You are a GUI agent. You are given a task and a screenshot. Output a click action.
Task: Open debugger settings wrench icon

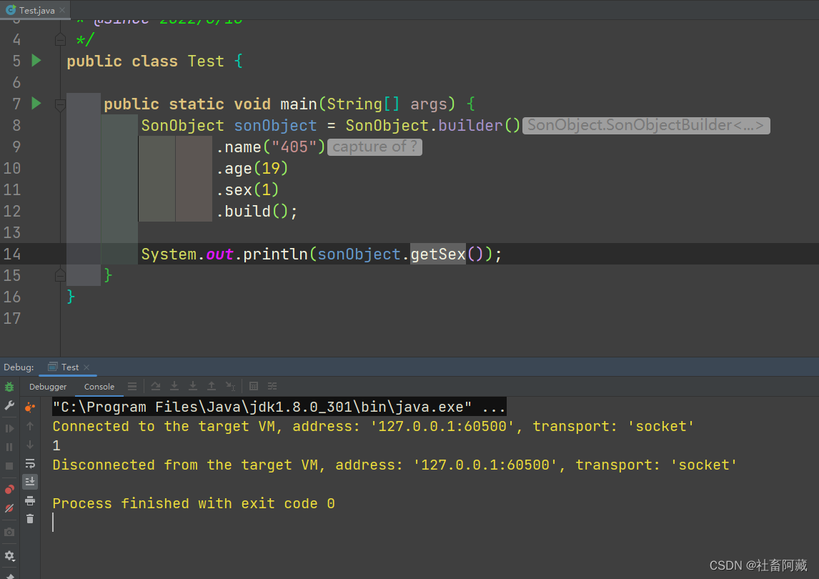(9, 405)
